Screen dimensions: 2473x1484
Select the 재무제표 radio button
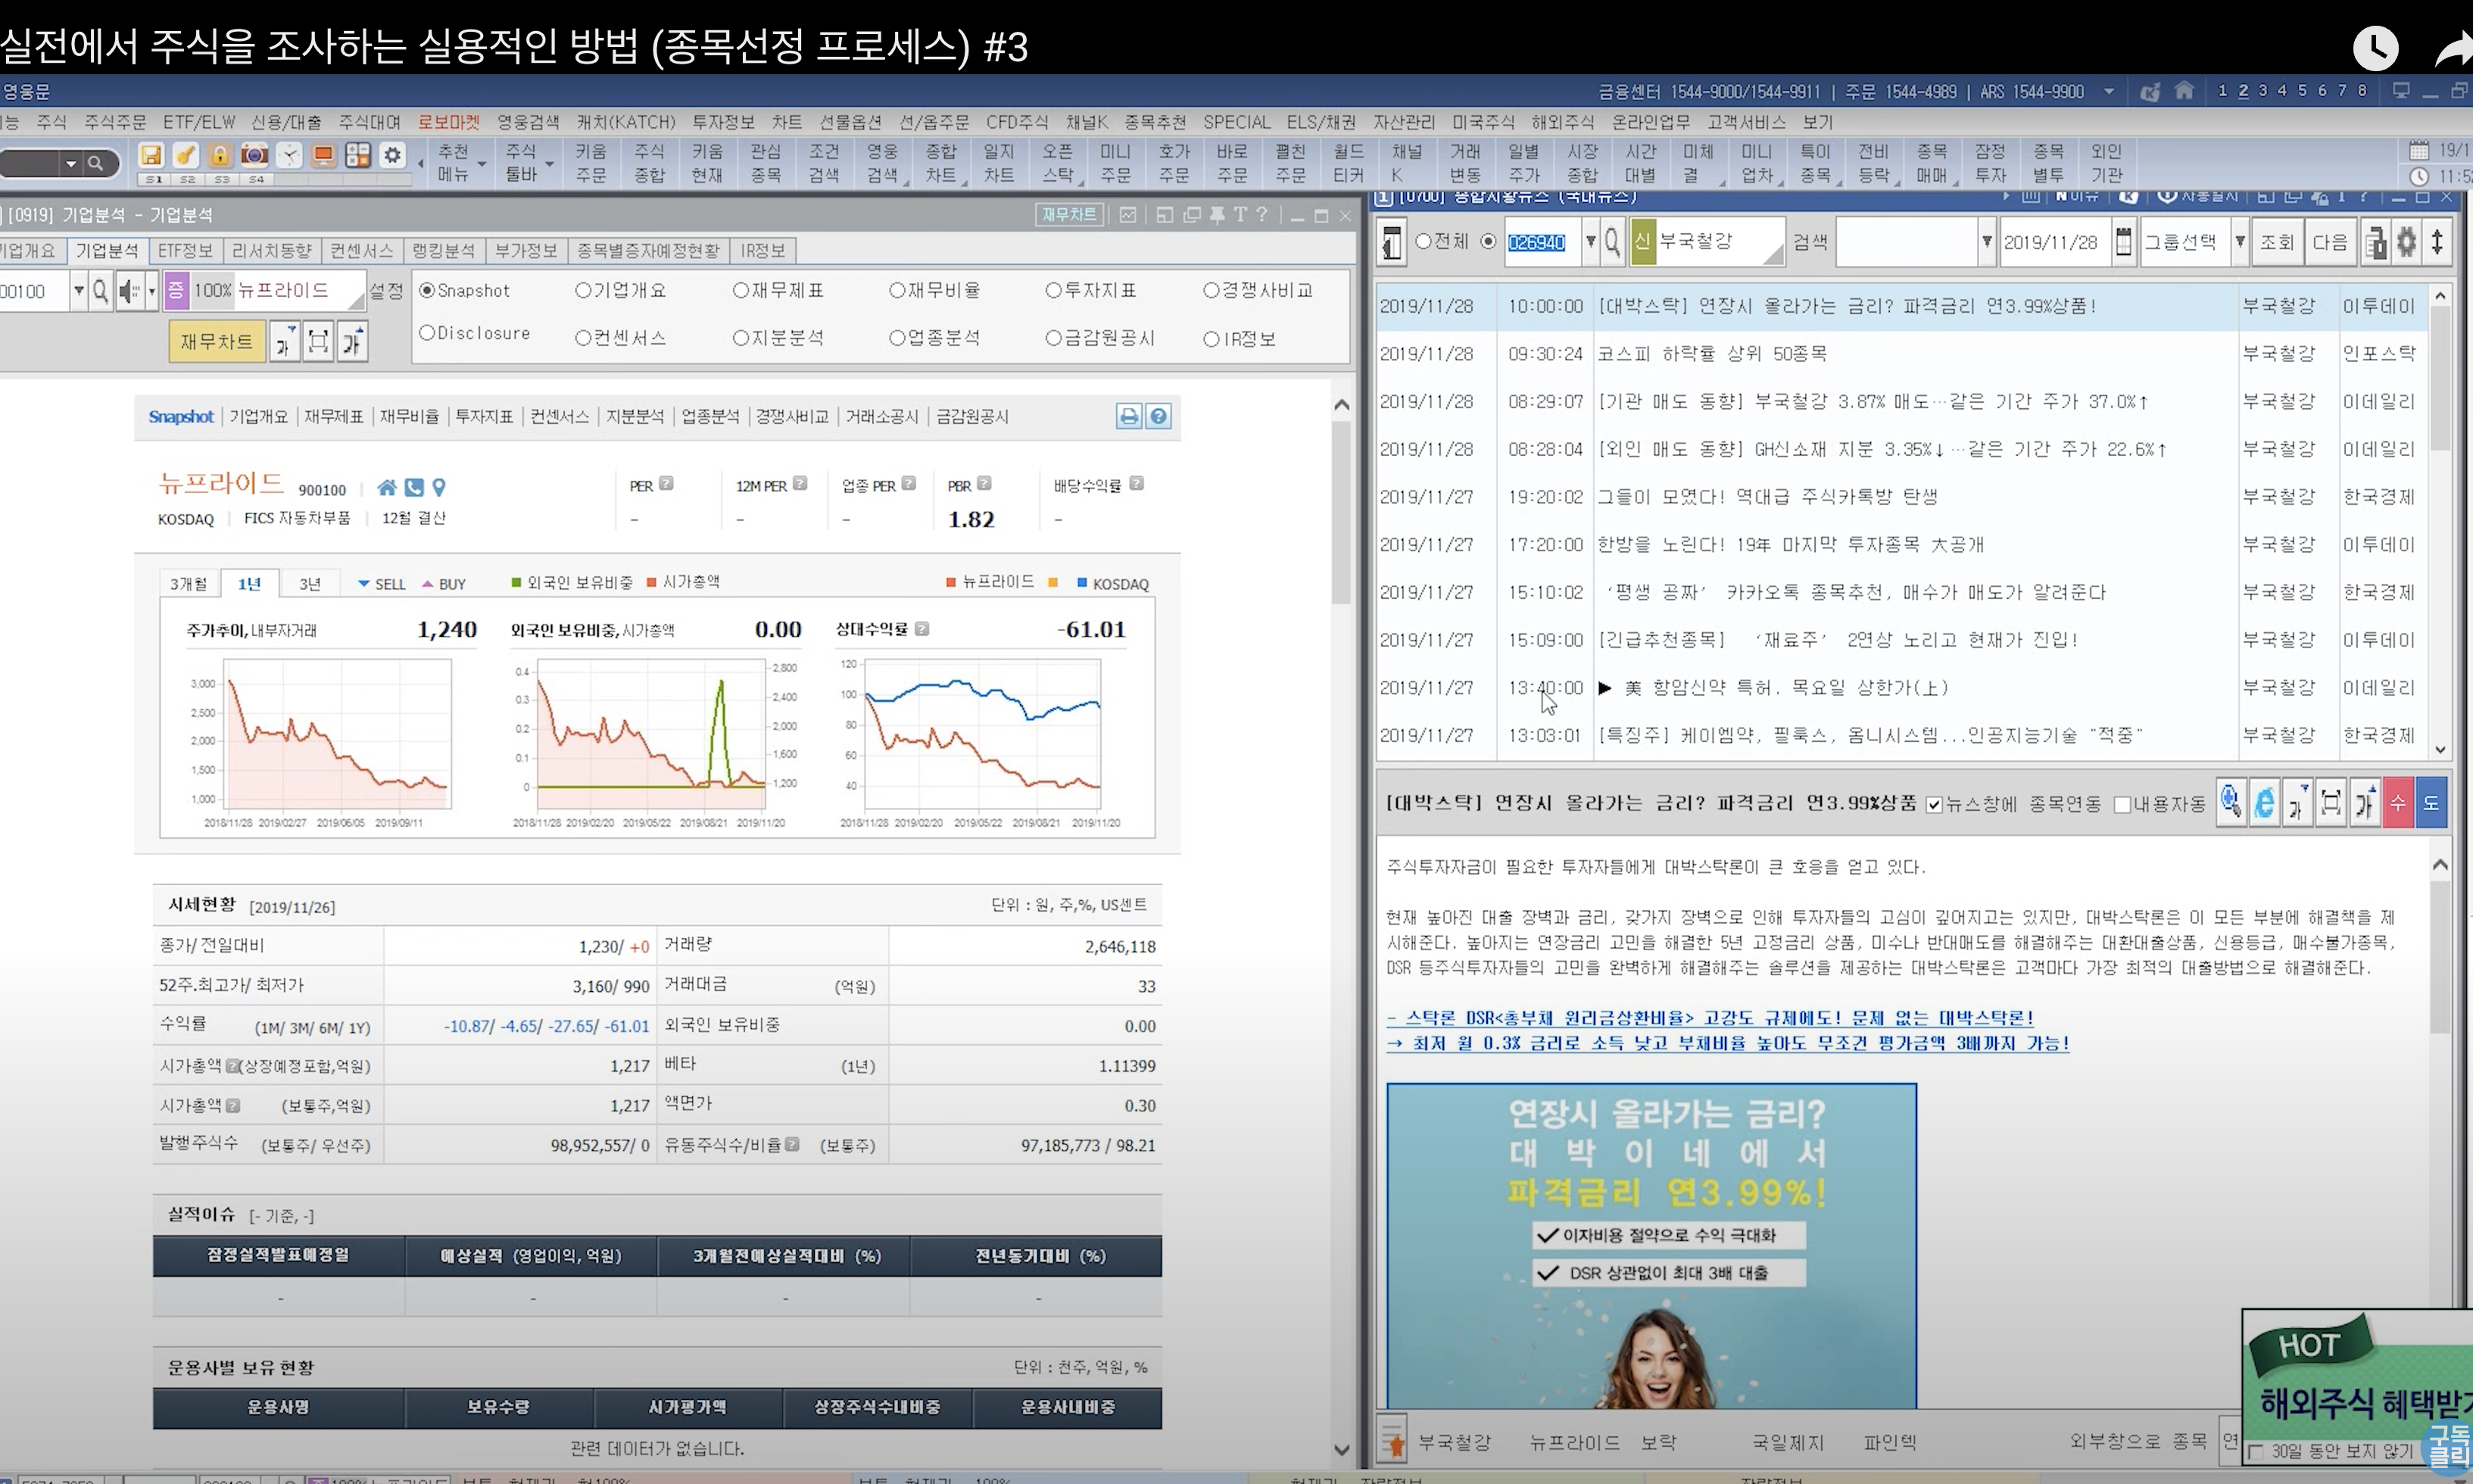(x=741, y=290)
